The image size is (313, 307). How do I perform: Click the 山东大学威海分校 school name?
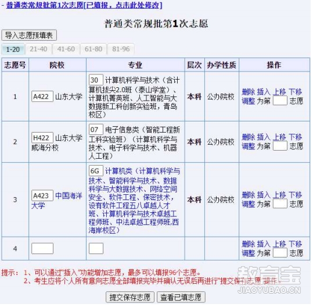point(57,142)
